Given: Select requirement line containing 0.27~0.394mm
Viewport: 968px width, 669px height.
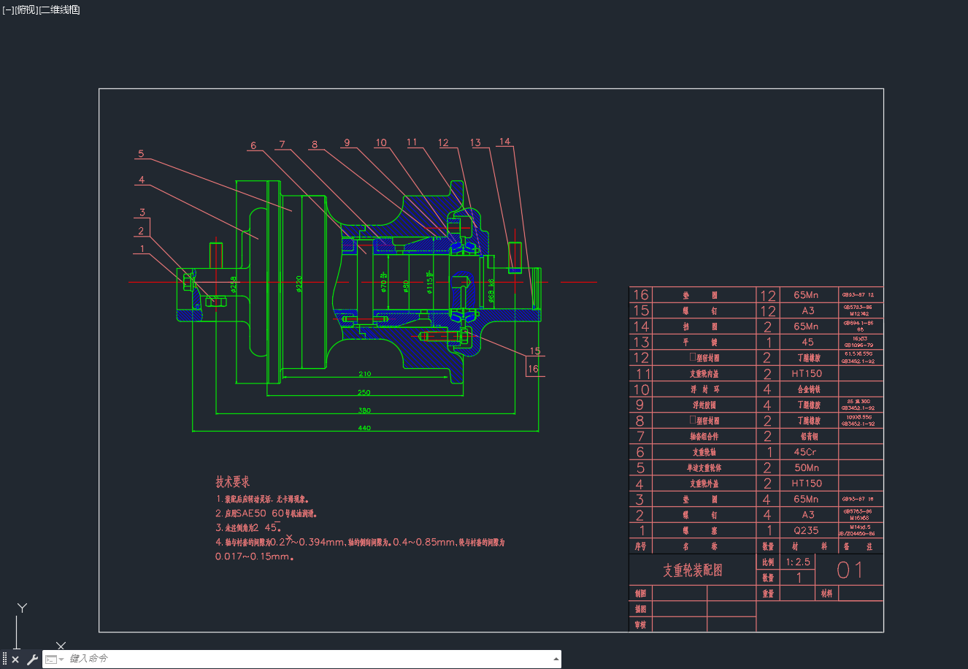Looking at the screenshot, I should tap(360, 542).
